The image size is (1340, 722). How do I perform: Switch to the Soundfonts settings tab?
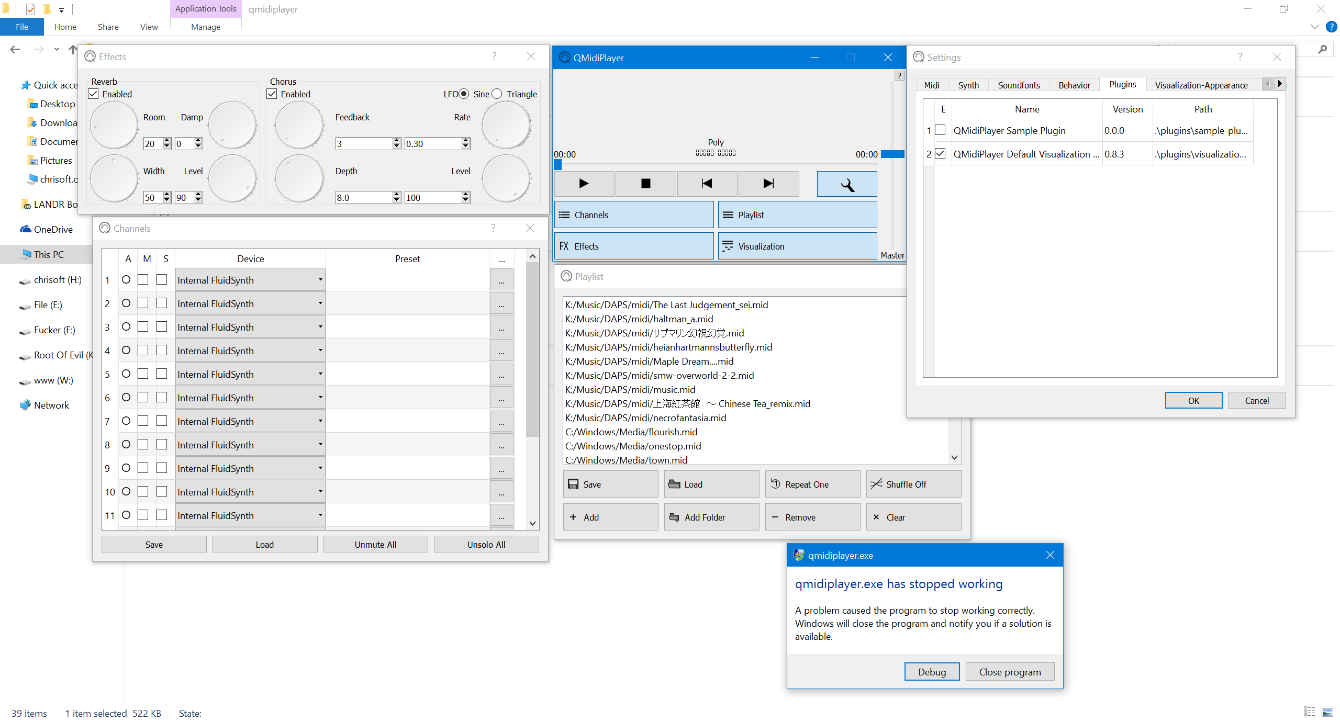coord(1019,85)
